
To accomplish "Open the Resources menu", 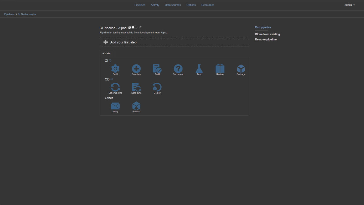I will coord(208,5).
